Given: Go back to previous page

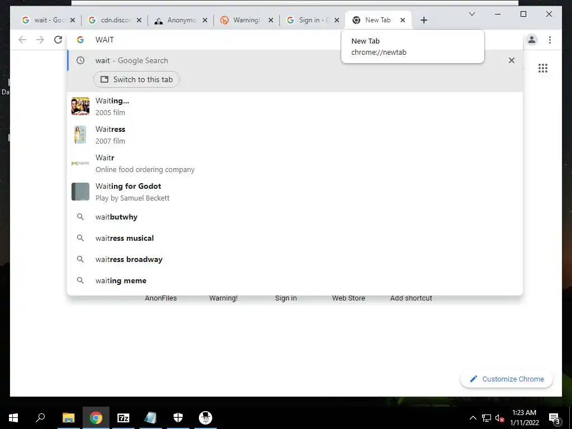Looking at the screenshot, I should (22, 40).
